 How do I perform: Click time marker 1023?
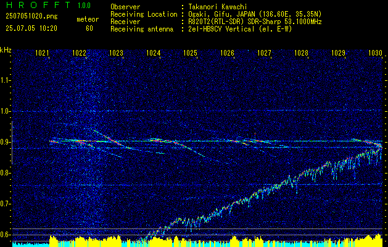117,52
